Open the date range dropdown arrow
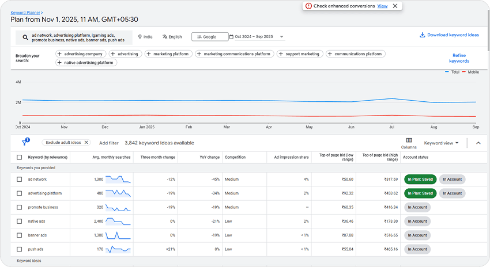The width and height of the screenshot is (490, 267). pos(281,37)
